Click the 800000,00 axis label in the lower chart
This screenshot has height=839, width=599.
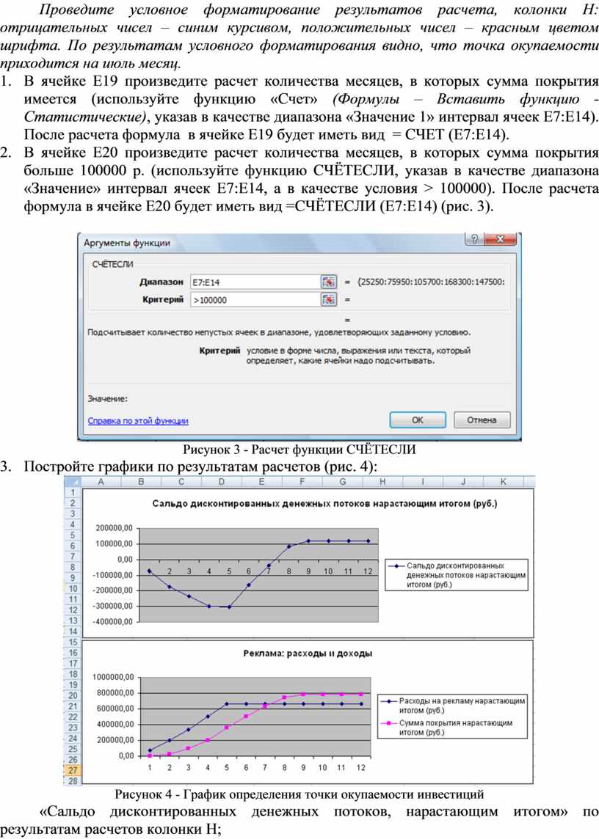tap(115, 693)
